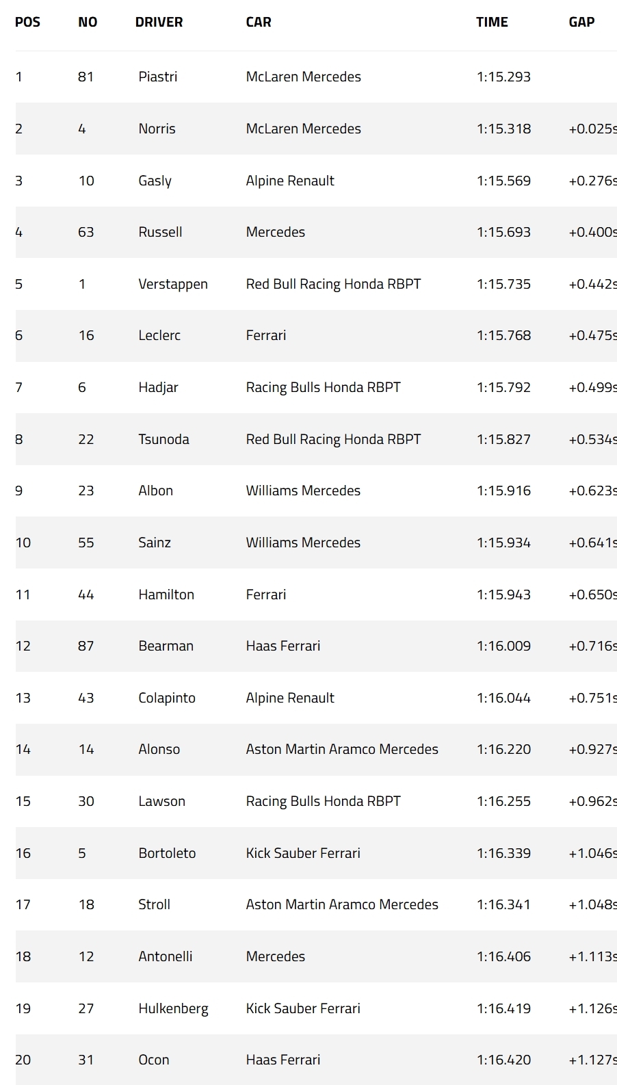This screenshot has width=617, height=1085.
Task: Click the CAR column header
Action: click(259, 22)
